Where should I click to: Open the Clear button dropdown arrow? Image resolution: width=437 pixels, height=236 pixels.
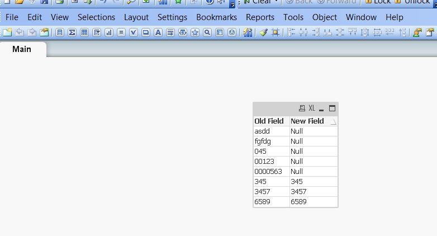point(277,2)
